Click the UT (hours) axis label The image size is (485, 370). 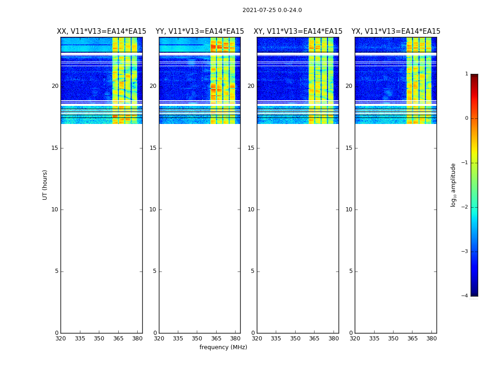pyautogui.click(x=45, y=185)
